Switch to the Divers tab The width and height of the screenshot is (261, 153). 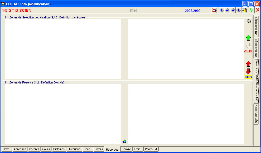[x=99, y=149]
